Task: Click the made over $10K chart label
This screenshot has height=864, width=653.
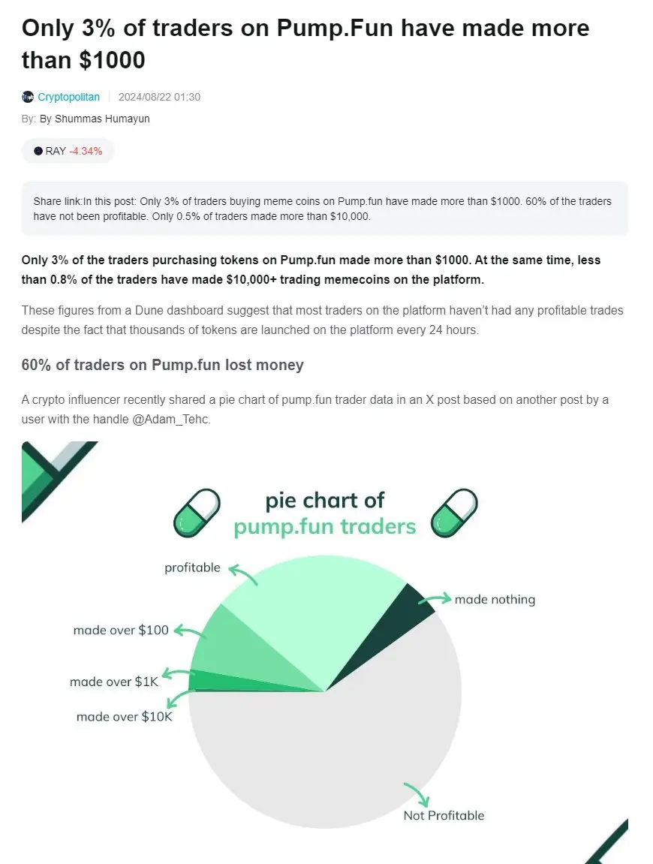Action: click(125, 716)
